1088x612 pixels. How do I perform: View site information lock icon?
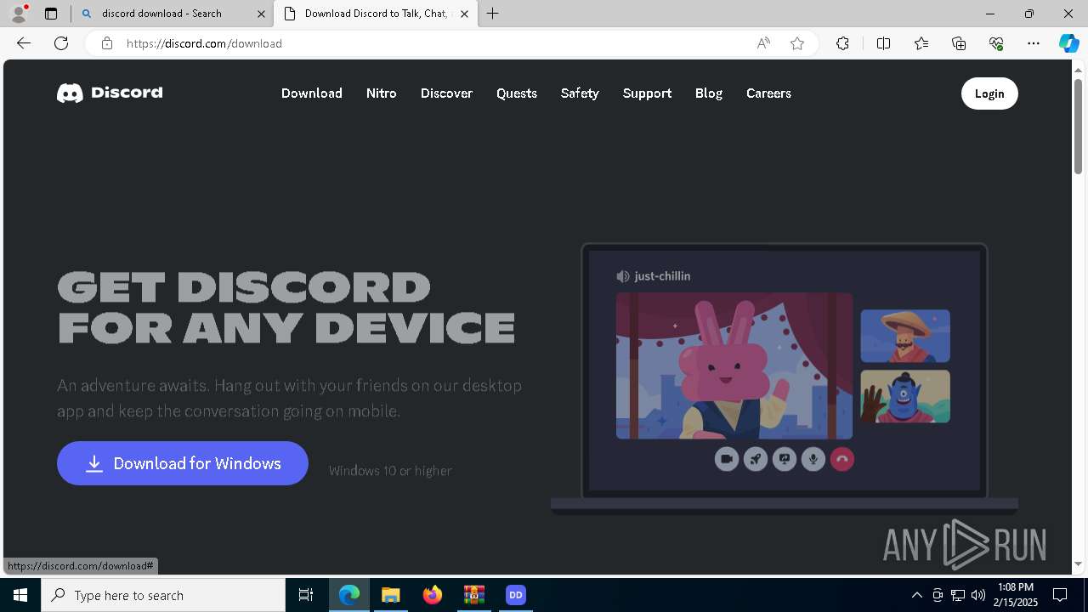click(107, 43)
